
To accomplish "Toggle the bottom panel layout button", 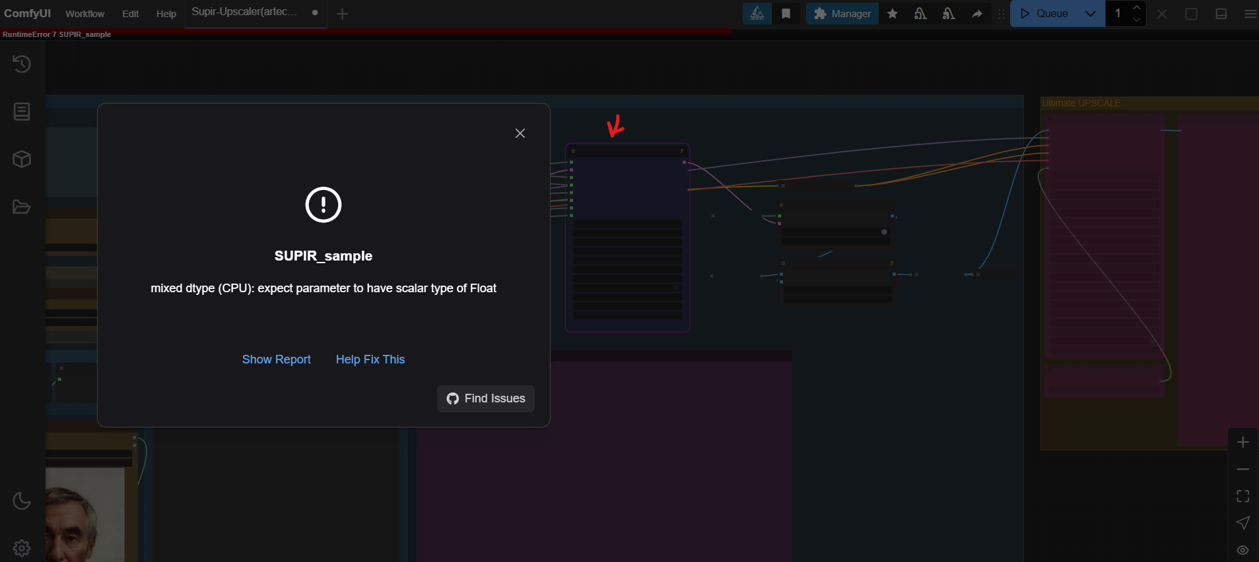I will click(1221, 14).
